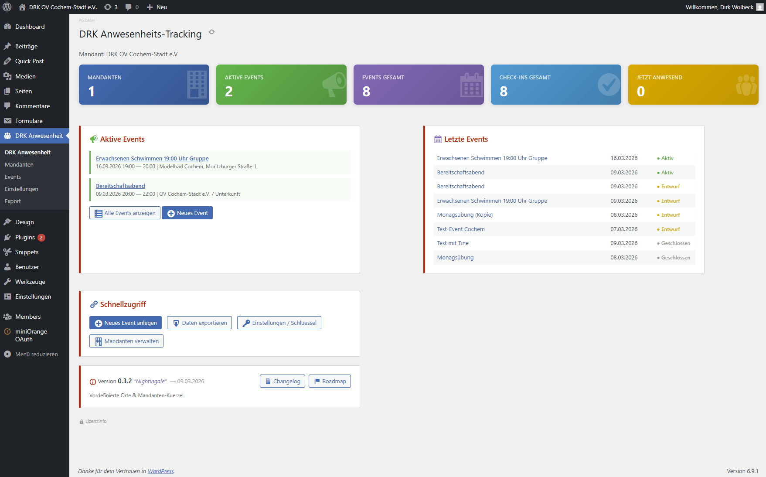Click the Alle Events anzeigen button

(125, 213)
